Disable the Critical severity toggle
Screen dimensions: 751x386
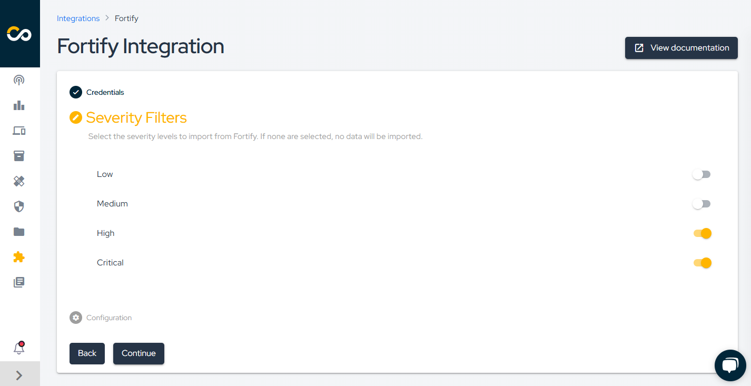[x=703, y=263]
